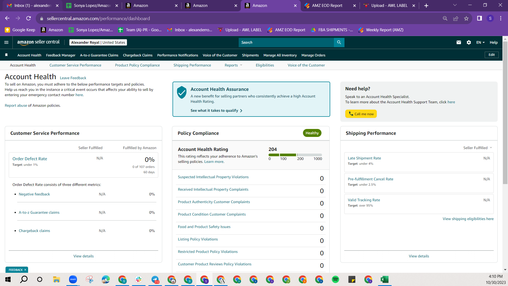The width and height of the screenshot is (508, 286).
Task: Open Zoom from the taskbar
Action: click(73, 279)
